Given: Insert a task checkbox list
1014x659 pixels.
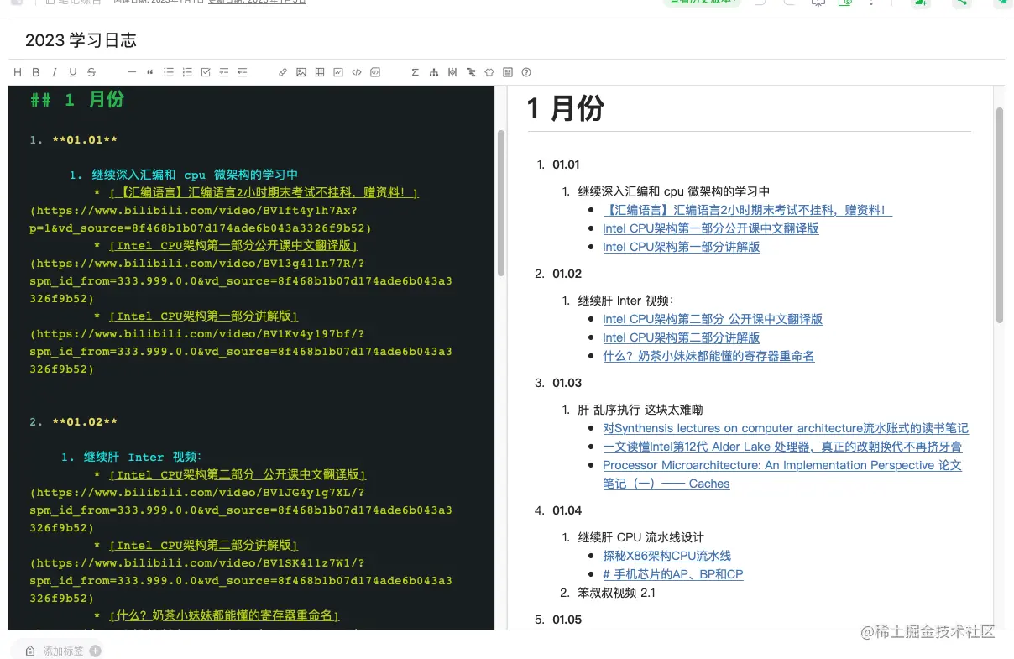Looking at the screenshot, I should (206, 72).
